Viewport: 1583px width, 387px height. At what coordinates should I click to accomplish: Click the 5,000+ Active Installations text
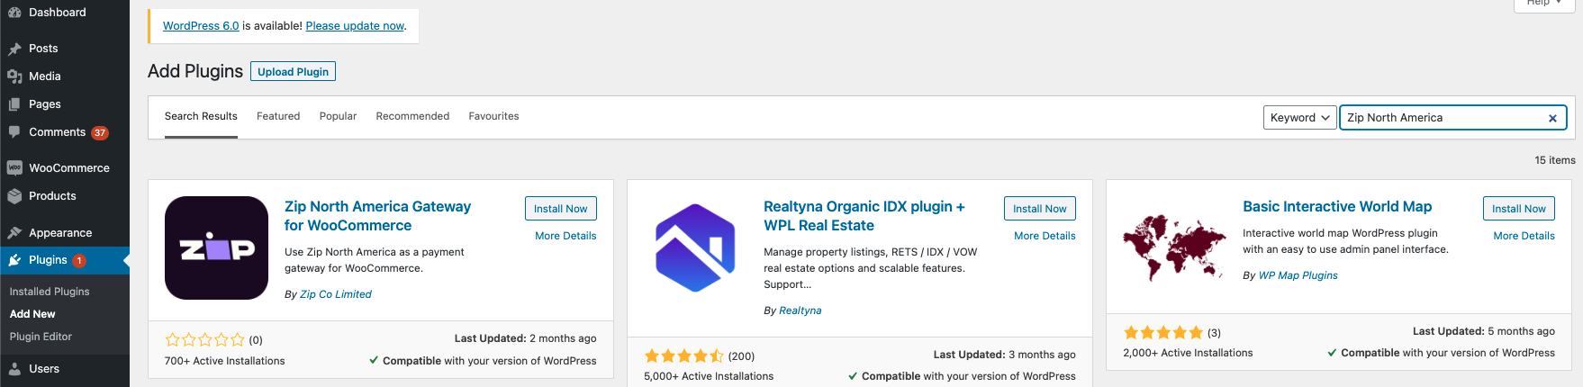coord(709,376)
